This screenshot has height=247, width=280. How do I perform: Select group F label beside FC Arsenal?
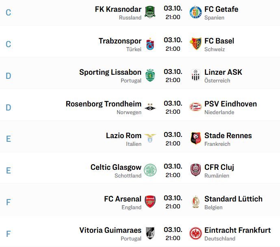(x=9, y=202)
